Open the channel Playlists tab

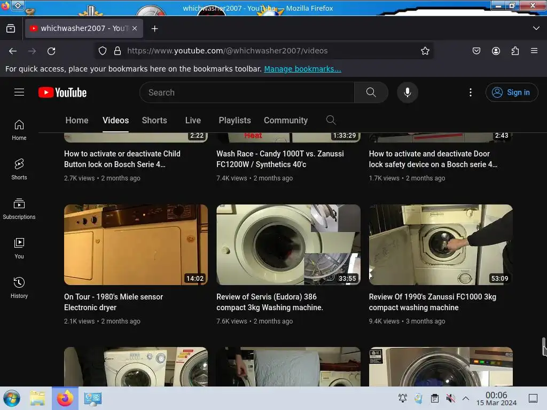(x=235, y=120)
